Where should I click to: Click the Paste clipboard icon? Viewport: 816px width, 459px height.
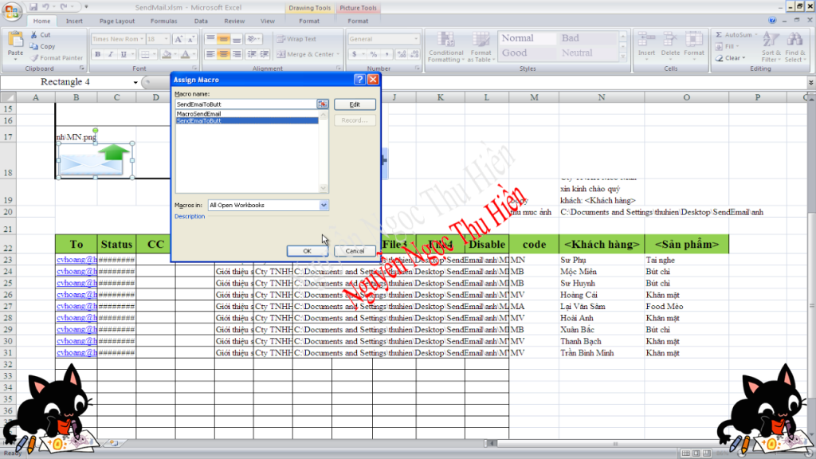click(15, 40)
